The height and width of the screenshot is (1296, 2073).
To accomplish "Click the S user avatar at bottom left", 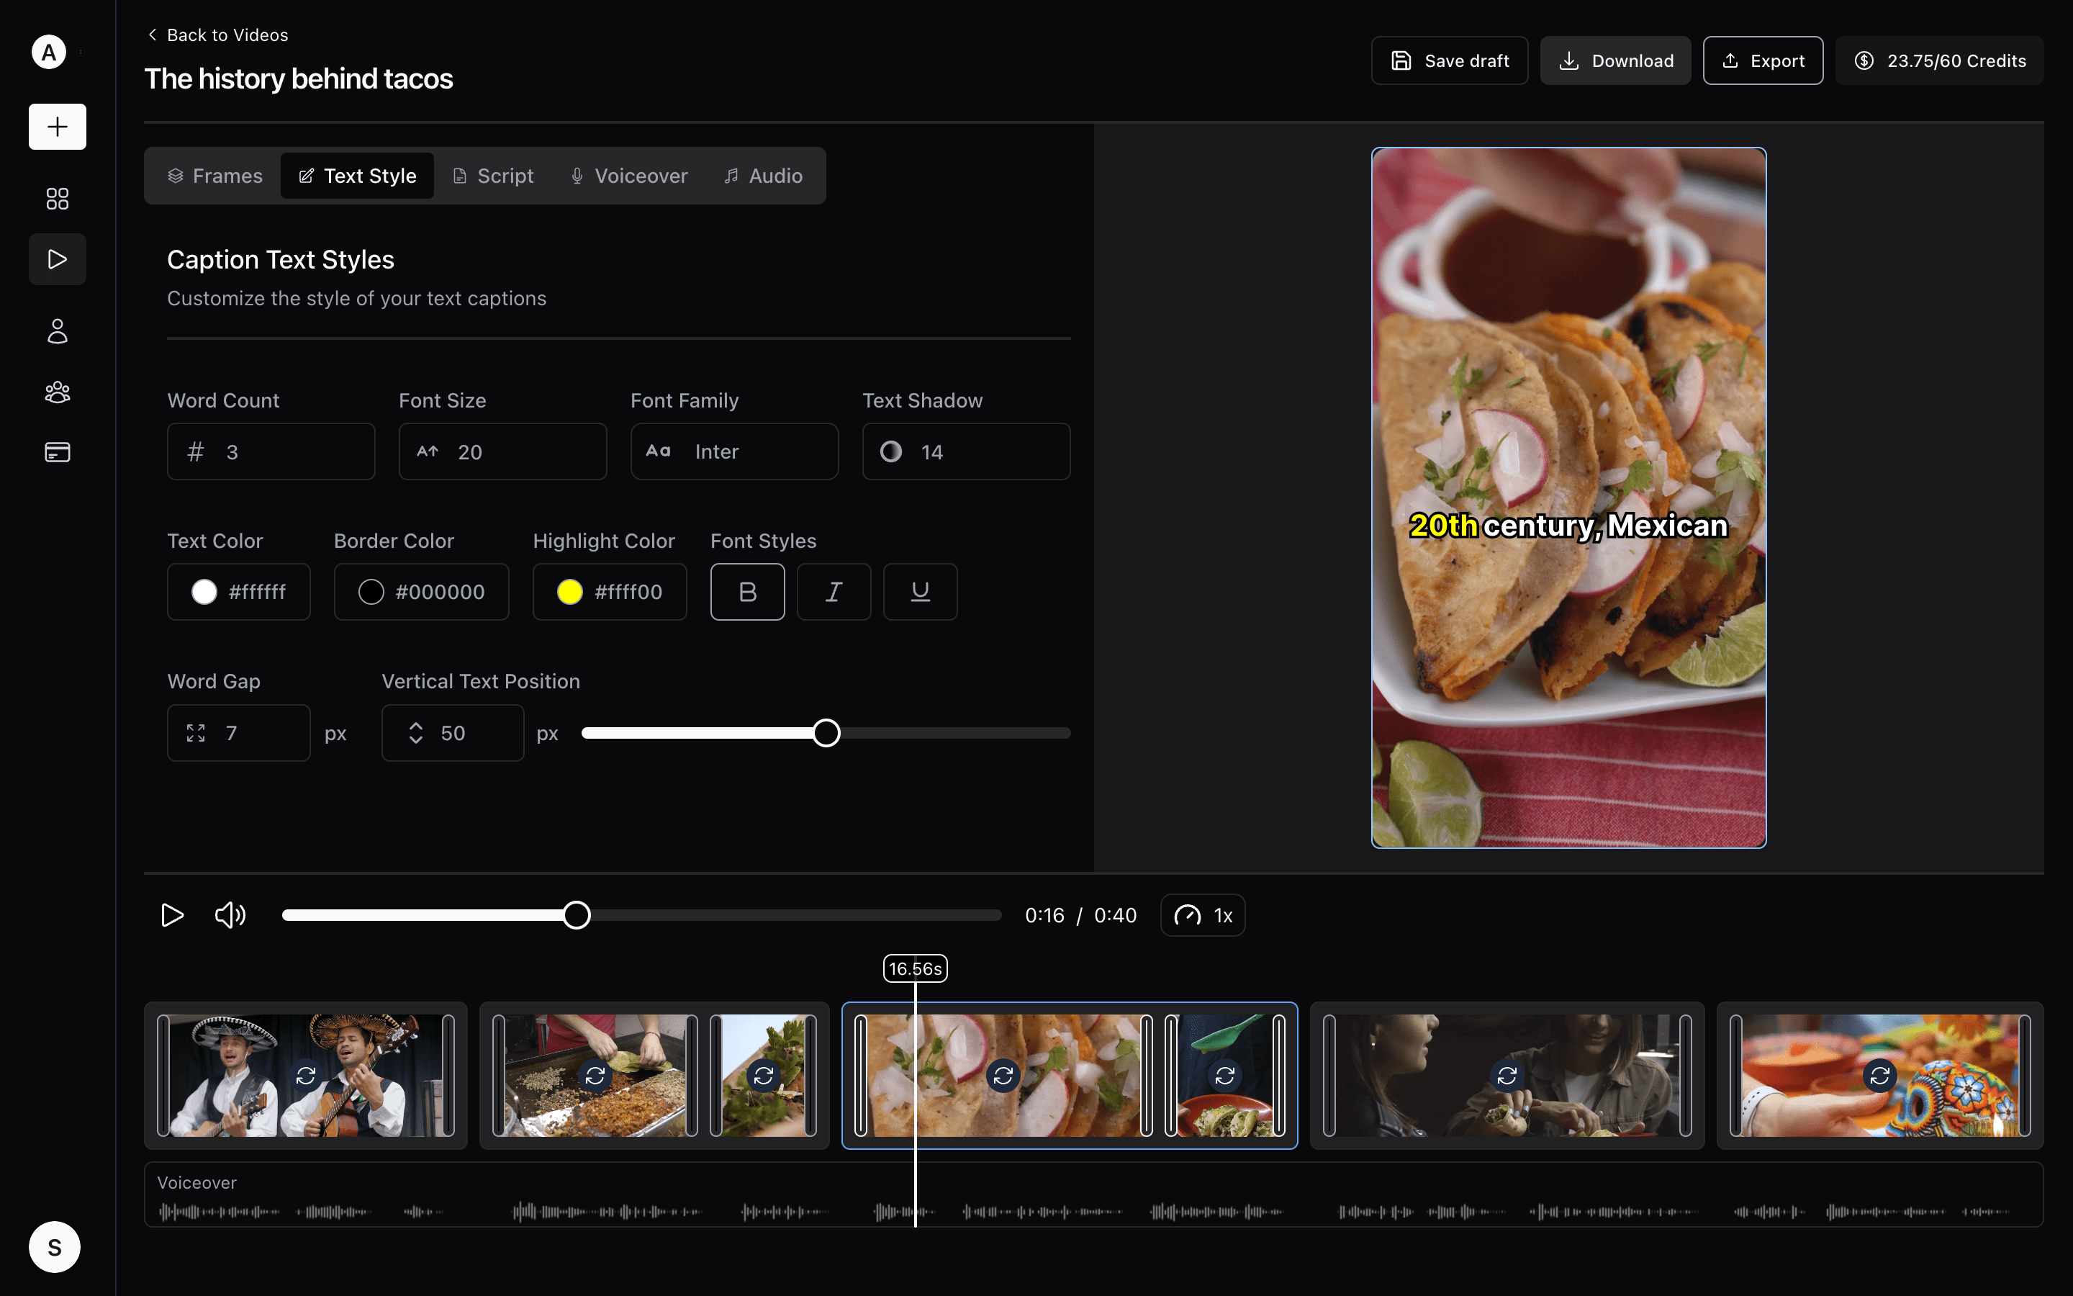I will click(54, 1247).
